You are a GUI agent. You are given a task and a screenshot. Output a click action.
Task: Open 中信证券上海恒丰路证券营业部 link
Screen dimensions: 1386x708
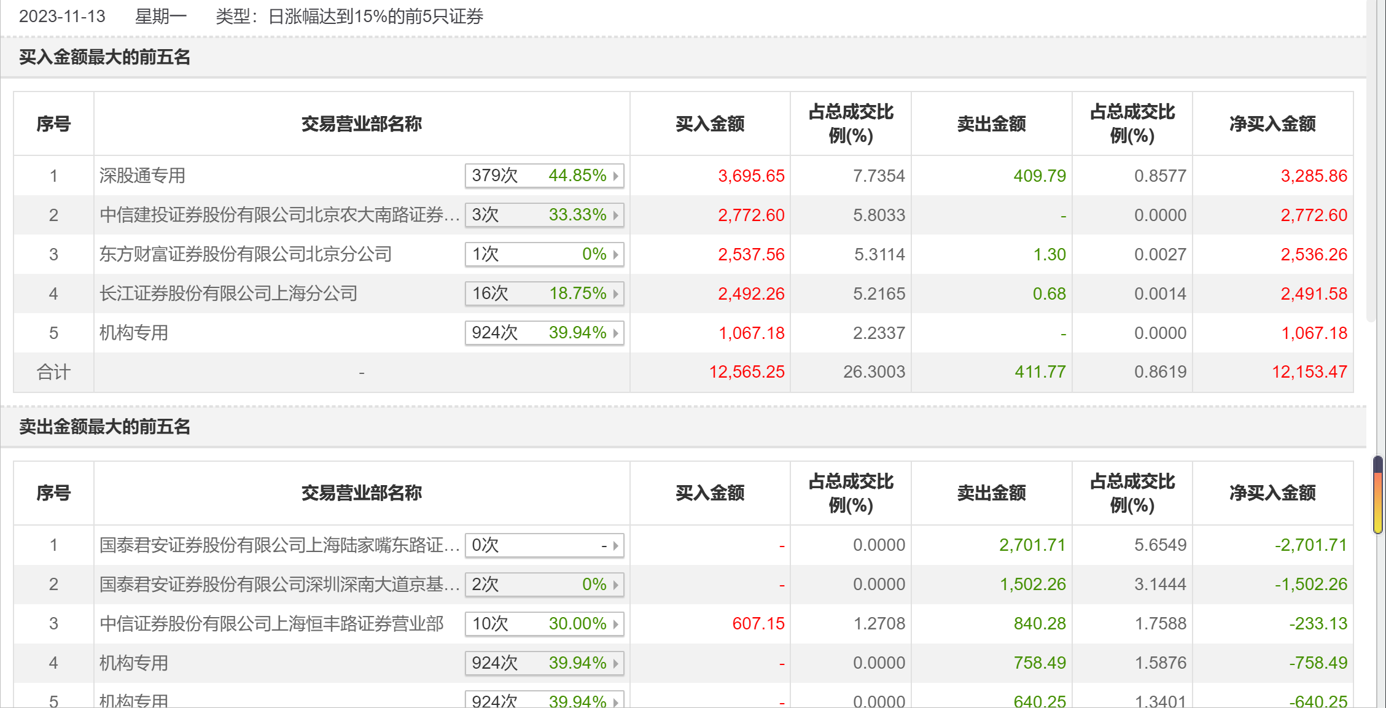tap(271, 624)
